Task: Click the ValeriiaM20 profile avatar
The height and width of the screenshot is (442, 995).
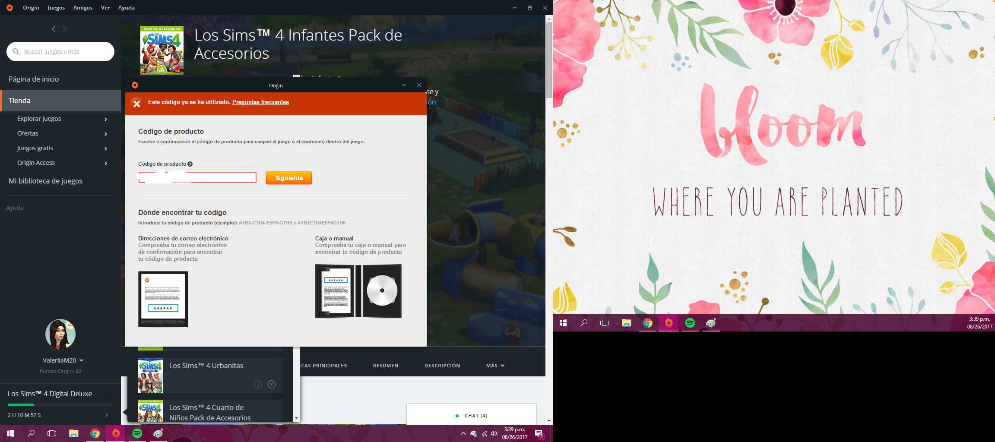Action: [x=60, y=334]
